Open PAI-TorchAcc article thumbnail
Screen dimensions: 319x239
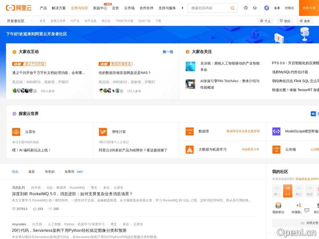[x=190, y=84]
